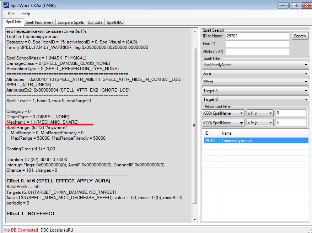312x233 pixels.
Task: Click the spell info vertical scrollbar
Action: coord(194,125)
